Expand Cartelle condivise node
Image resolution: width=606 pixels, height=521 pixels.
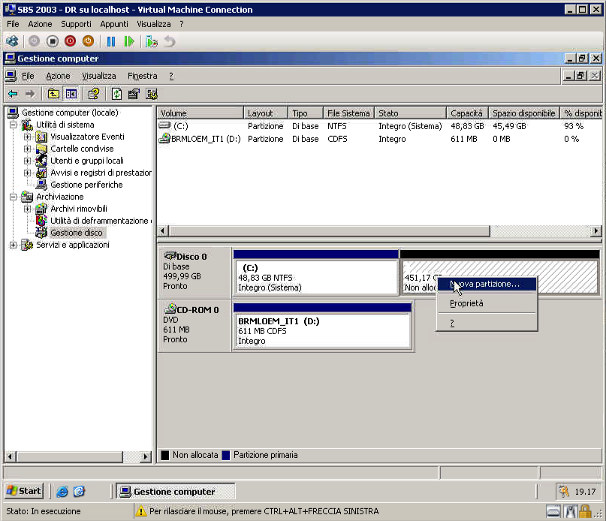pos(28,149)
